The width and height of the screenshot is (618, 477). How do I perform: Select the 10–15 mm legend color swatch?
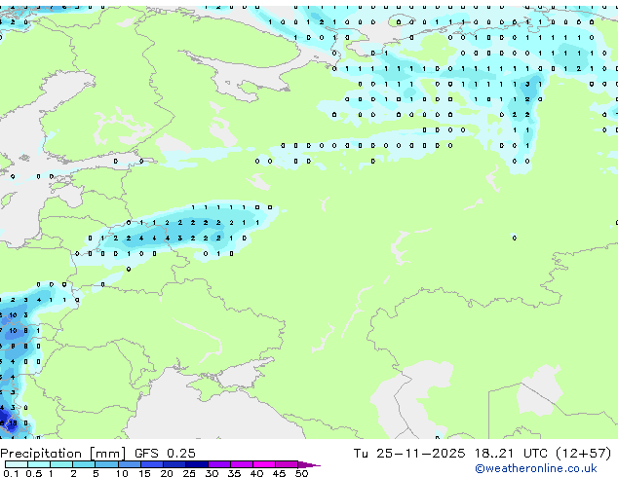129,464
